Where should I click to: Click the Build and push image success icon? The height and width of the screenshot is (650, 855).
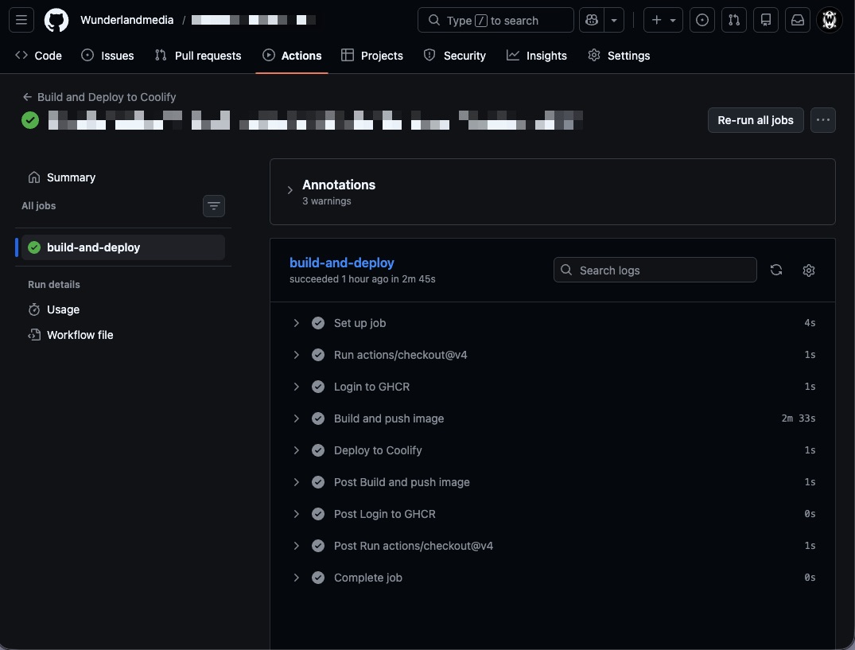[318, 418]
